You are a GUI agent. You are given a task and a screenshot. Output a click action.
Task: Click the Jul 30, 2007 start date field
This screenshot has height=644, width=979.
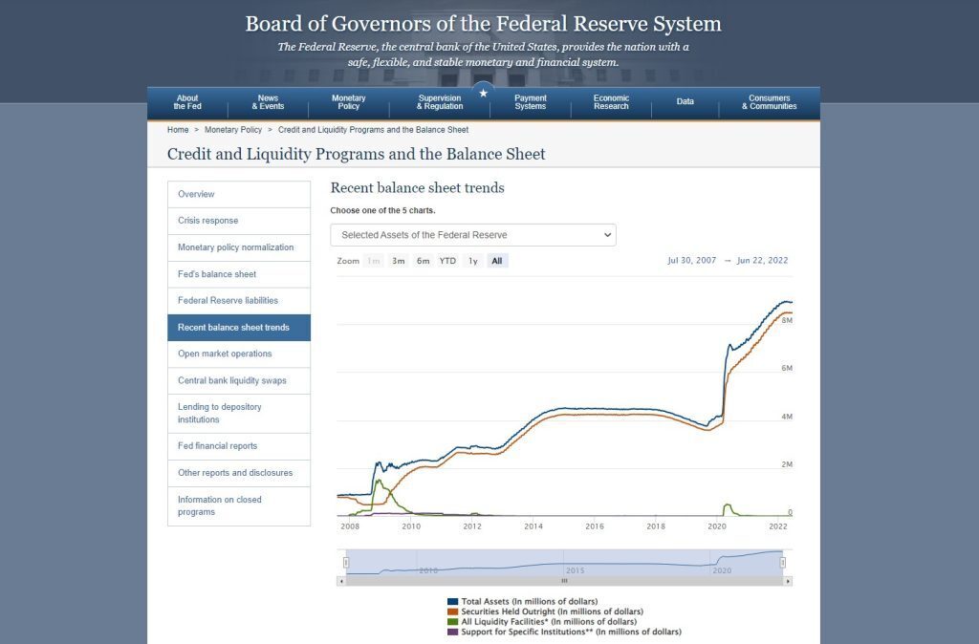tap(692, 260)
